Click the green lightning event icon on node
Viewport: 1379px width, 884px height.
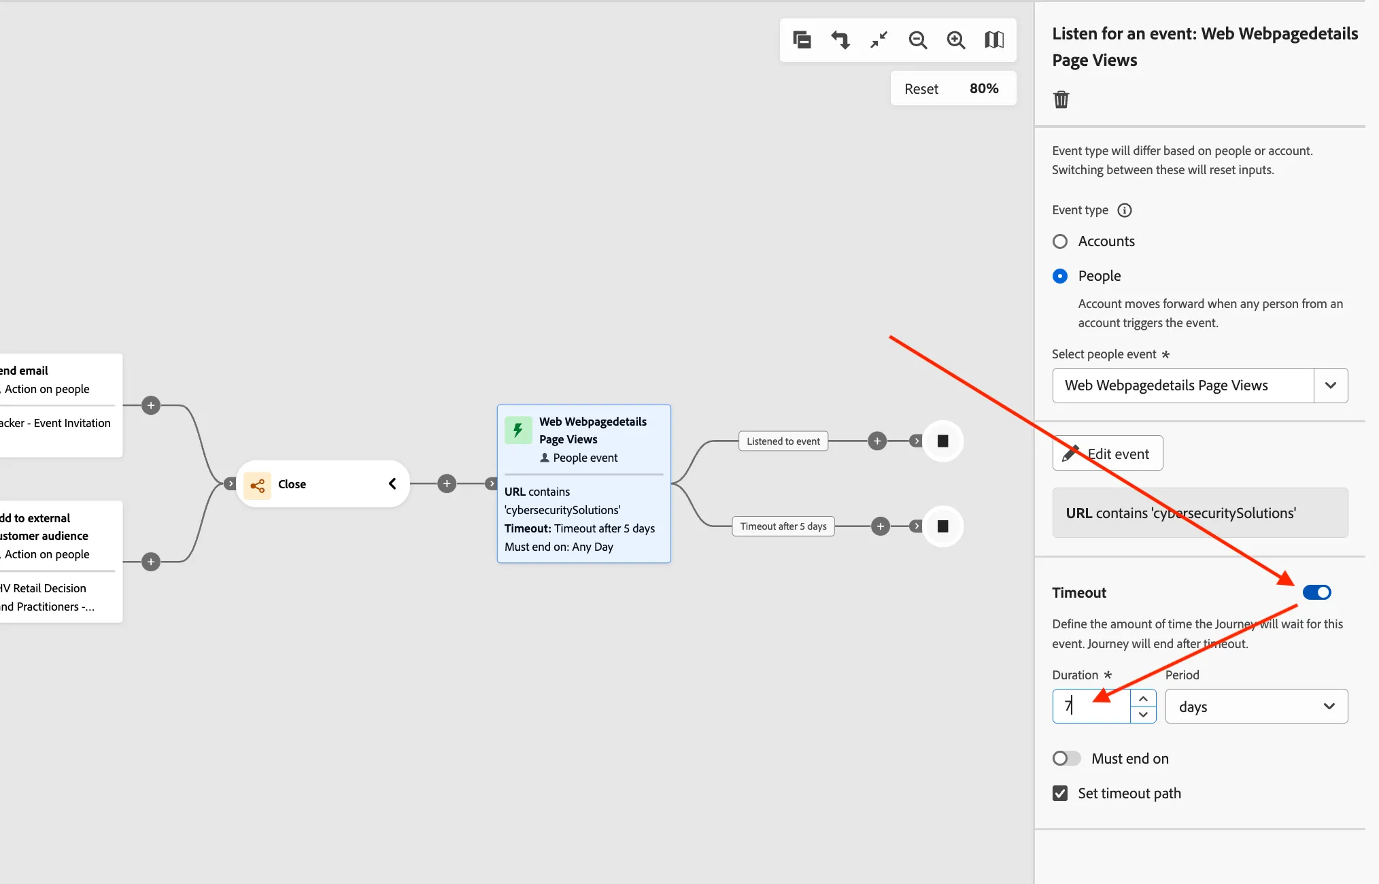point(518,430)
